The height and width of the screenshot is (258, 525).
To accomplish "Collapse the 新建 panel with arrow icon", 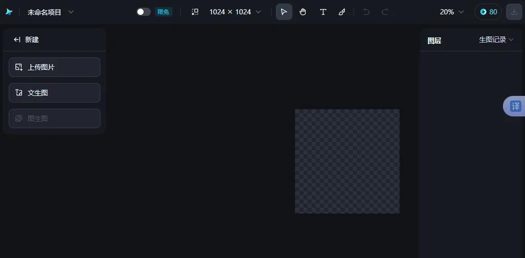I will point(17,39).
